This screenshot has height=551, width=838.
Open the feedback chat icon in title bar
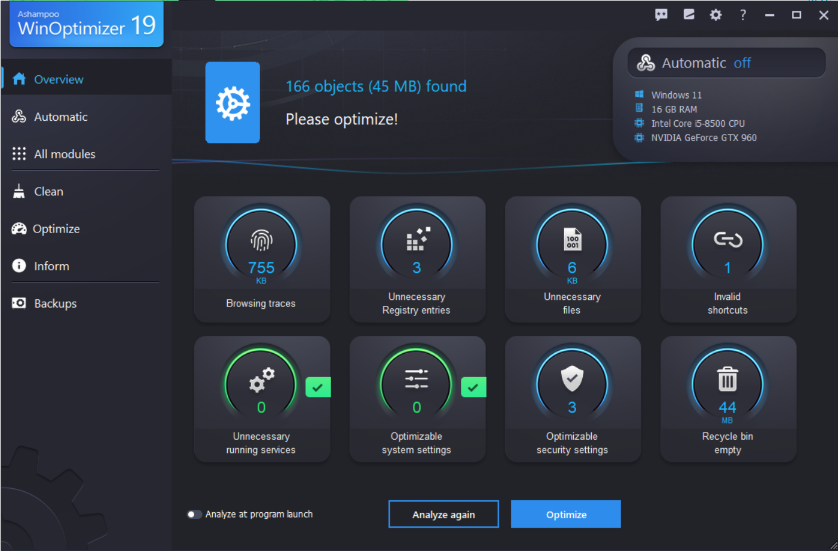tap(661, 15)
